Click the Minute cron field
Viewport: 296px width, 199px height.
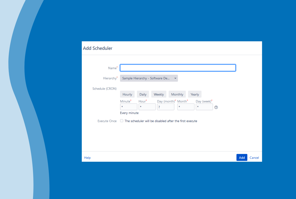129,107
